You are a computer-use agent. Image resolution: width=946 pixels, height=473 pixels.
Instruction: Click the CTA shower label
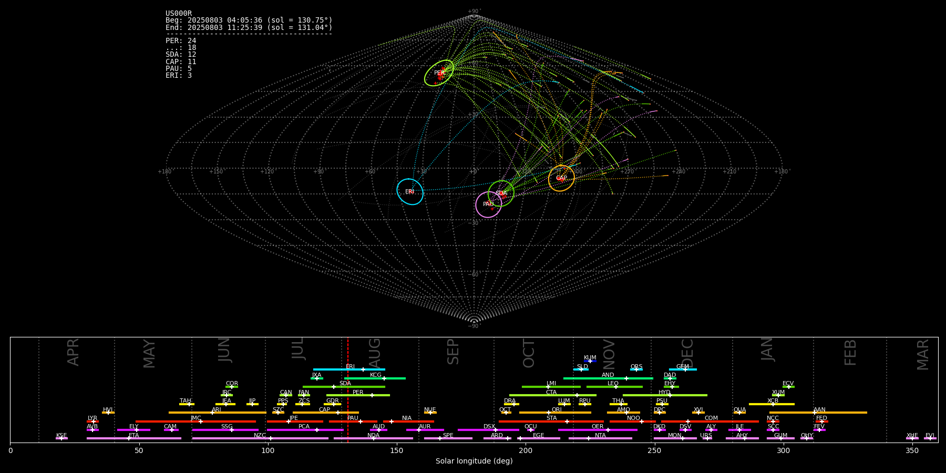[551, 393]
